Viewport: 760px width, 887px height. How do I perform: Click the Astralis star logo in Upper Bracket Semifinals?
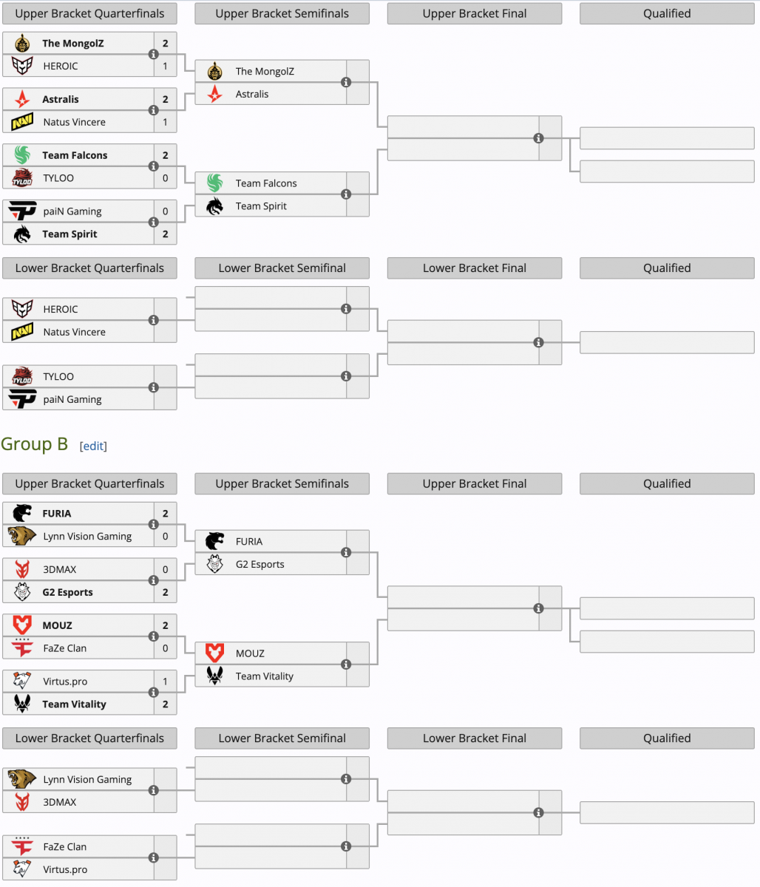[x=214, y=94]
